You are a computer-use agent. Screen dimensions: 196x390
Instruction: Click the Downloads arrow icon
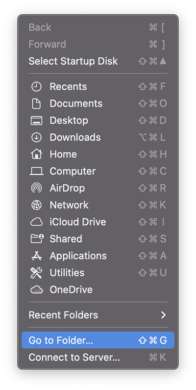[37, 137]
